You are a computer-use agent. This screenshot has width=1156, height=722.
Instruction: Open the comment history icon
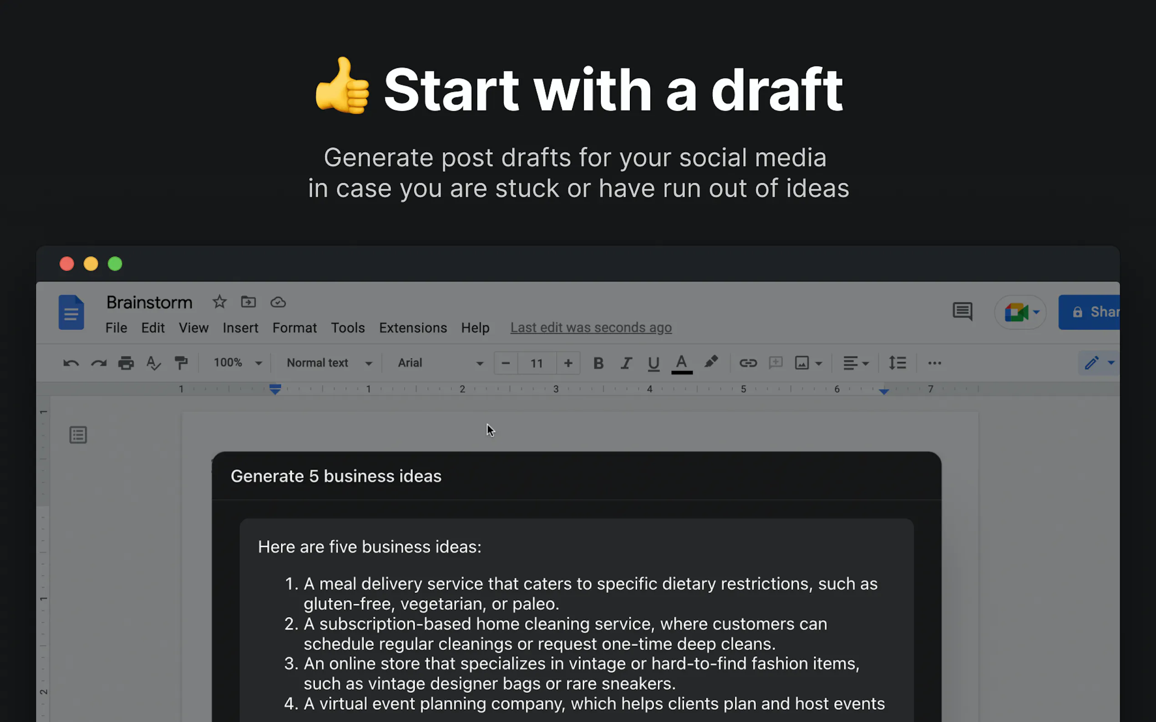click(x=962, y=312)
